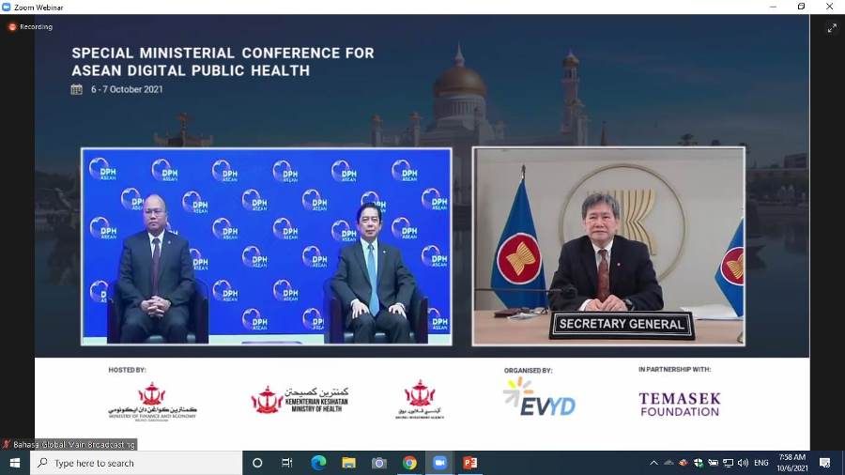Maximize the Zoom Webinar window
This screenshot has width=845, height=475.
[801, 7]
